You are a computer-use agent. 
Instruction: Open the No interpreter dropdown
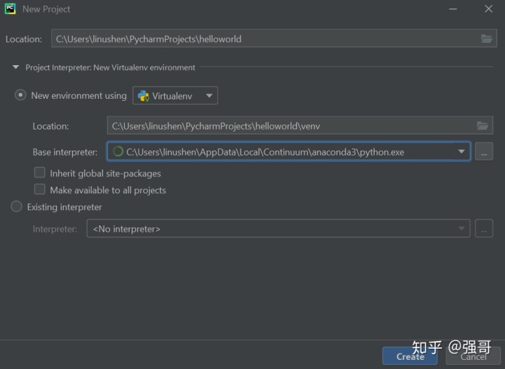(x=278, y=228)
